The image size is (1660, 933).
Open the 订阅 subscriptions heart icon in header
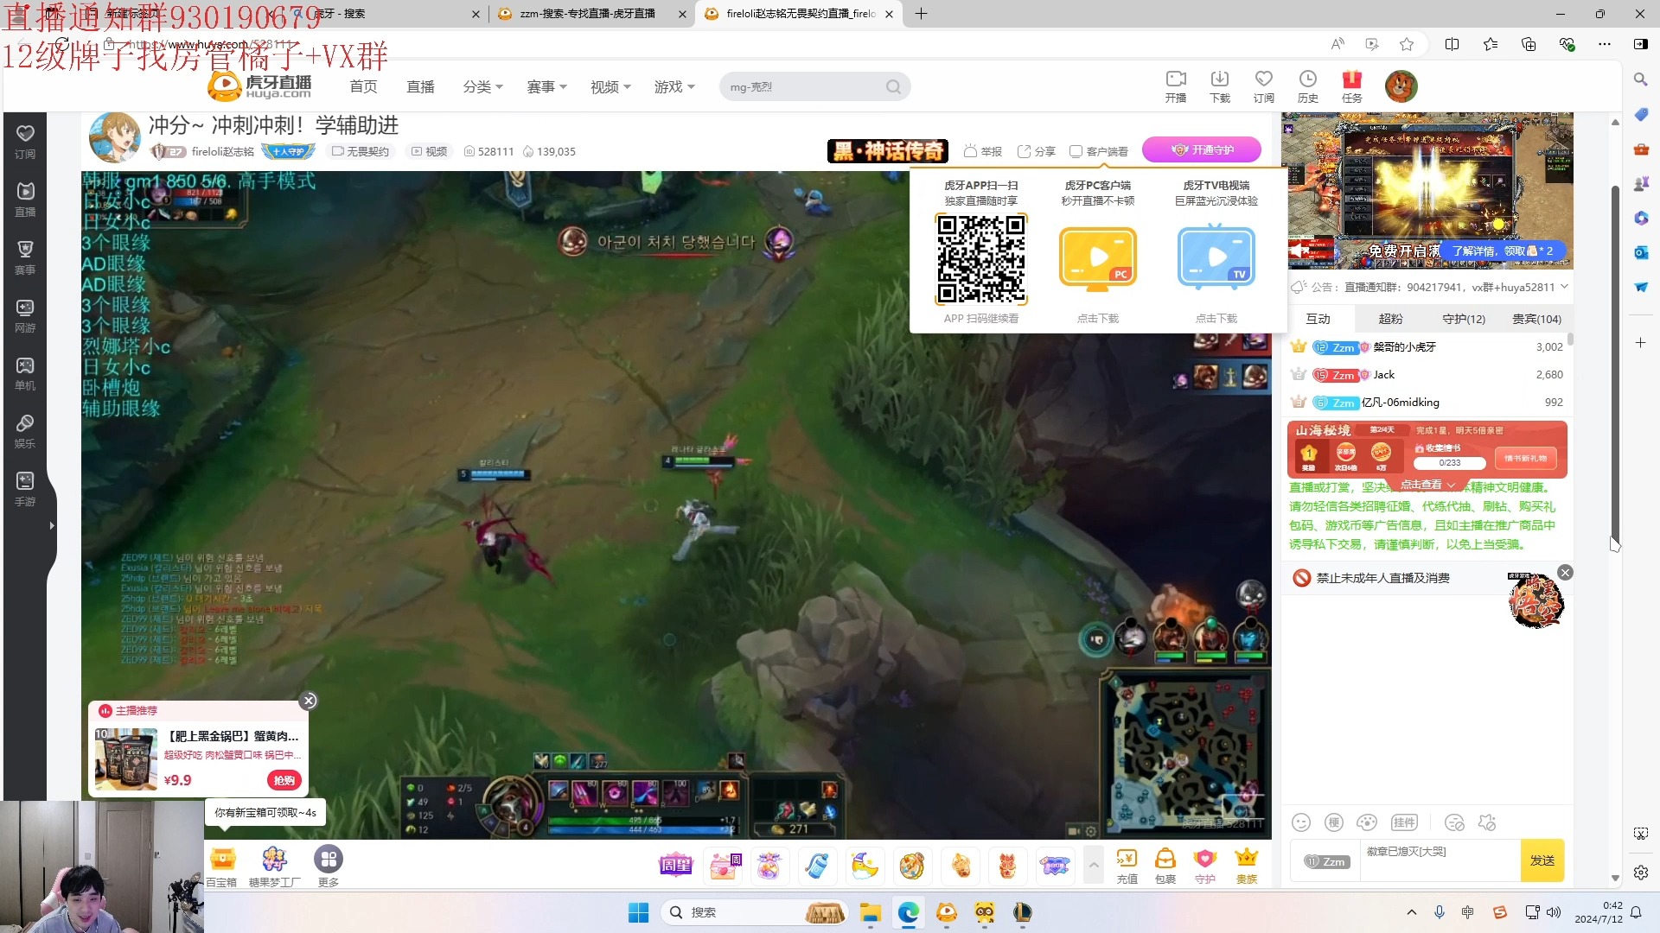pyautogui.click(x=1264, y=86)
